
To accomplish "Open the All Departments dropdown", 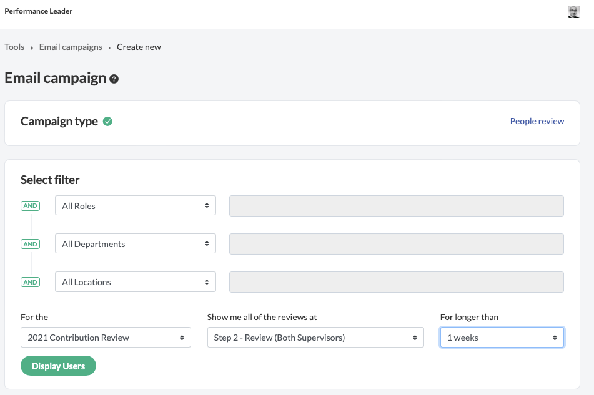I will click(x=136, y=244).
